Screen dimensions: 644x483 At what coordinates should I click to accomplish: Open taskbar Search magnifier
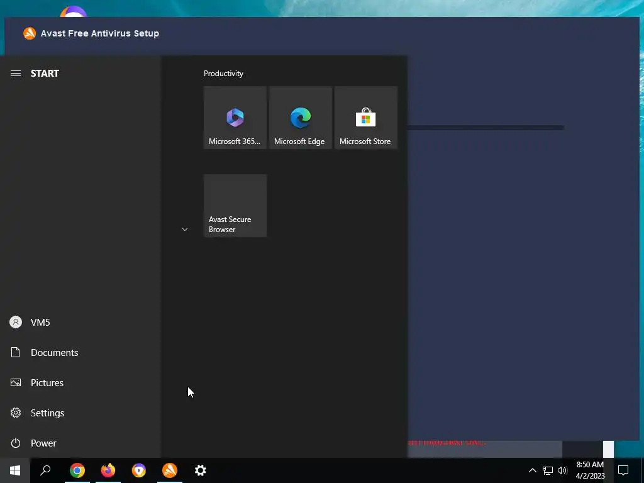coord(45,470)
